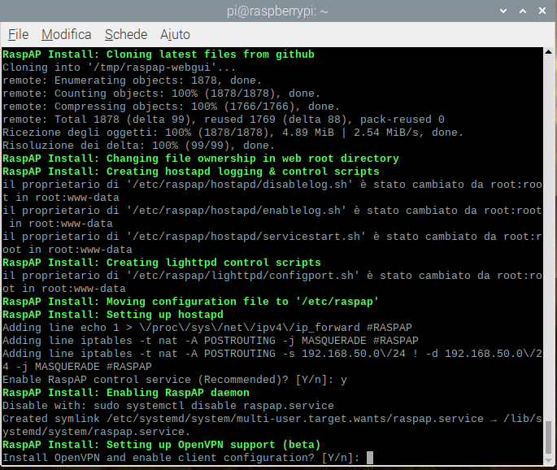The height and width of the screenshot is (470, 557).
Task: Click the scrollbar down arrow
Action: pyautogui.click(x=549, y=460)
